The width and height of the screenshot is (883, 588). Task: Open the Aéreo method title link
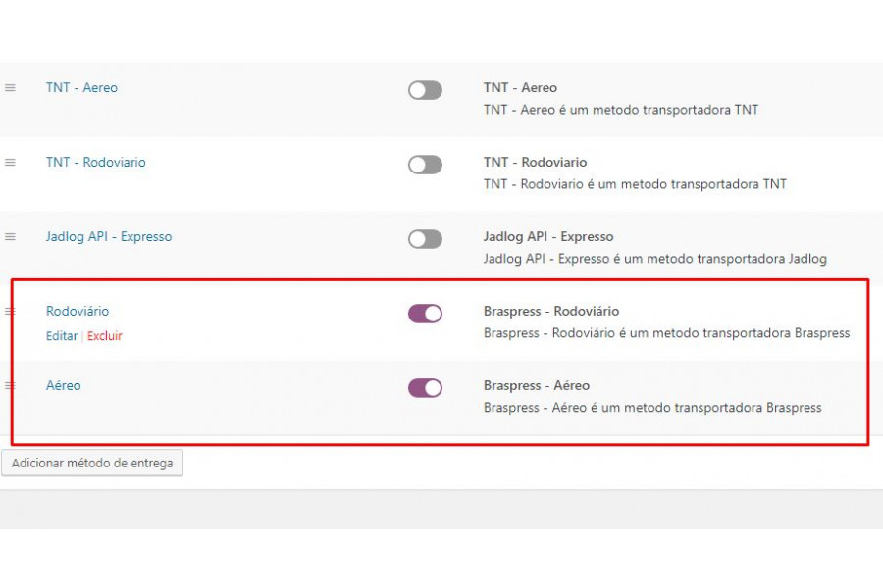point(64,385)
